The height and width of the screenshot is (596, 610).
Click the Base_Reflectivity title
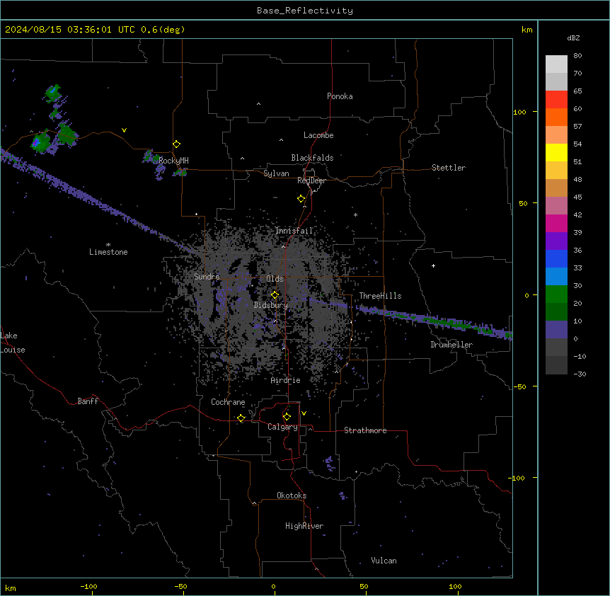pos(305,11)
